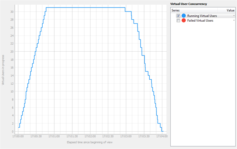Click the 30 value on the vertical axis
Image resolution: width=237 pixels, height=149 pixels.
12,12
